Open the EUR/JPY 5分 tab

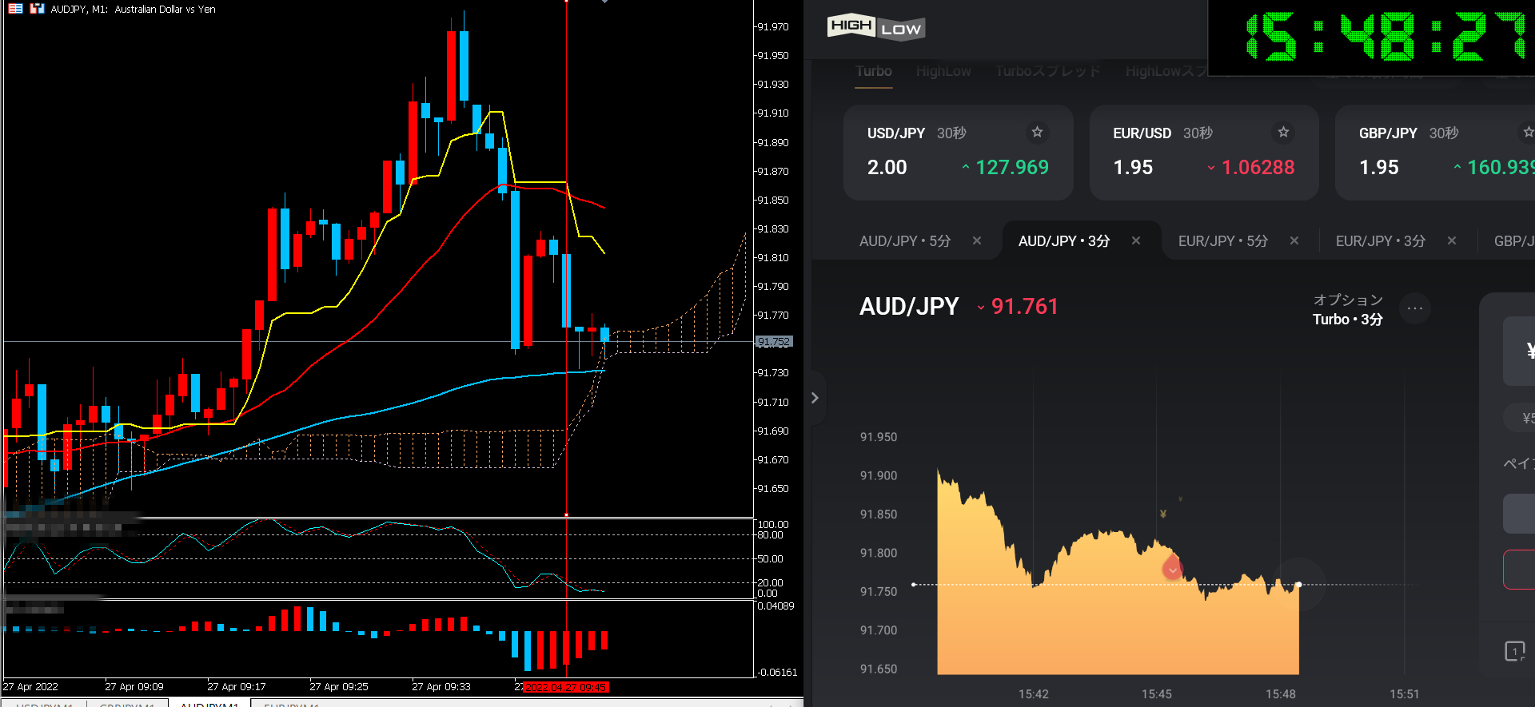coord(1222,241)
